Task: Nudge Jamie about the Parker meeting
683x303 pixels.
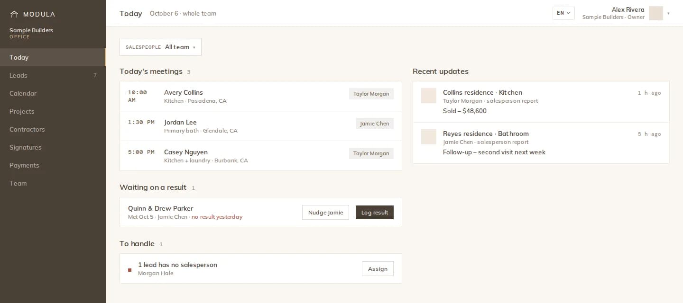Action: point(325,213)
